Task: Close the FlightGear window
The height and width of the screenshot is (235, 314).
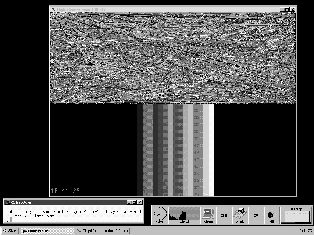Action: tap(293, 10)
